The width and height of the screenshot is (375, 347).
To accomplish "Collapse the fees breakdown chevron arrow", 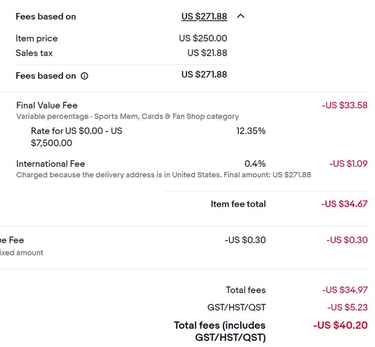I will (x=241, y=16).
